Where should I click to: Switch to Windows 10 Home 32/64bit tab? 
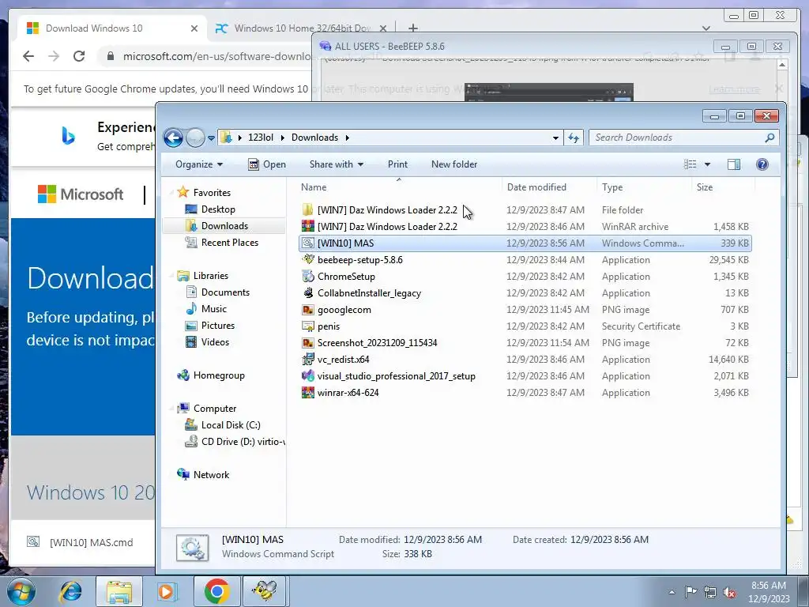(302, 28)
